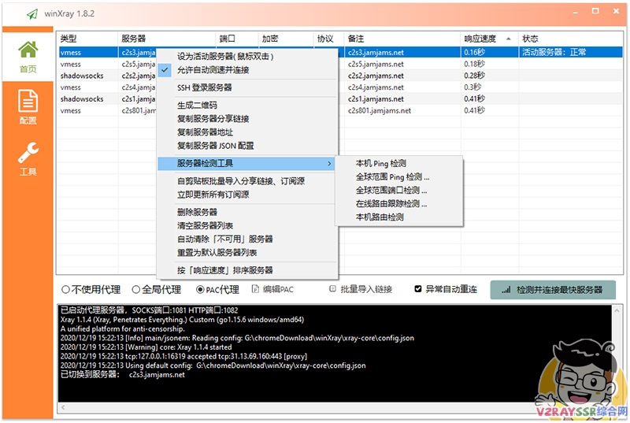The width and height of the screenshot is (630, 423).
Task: Toggle 异常自动重连 checkbox
Action: coord(418,289)
